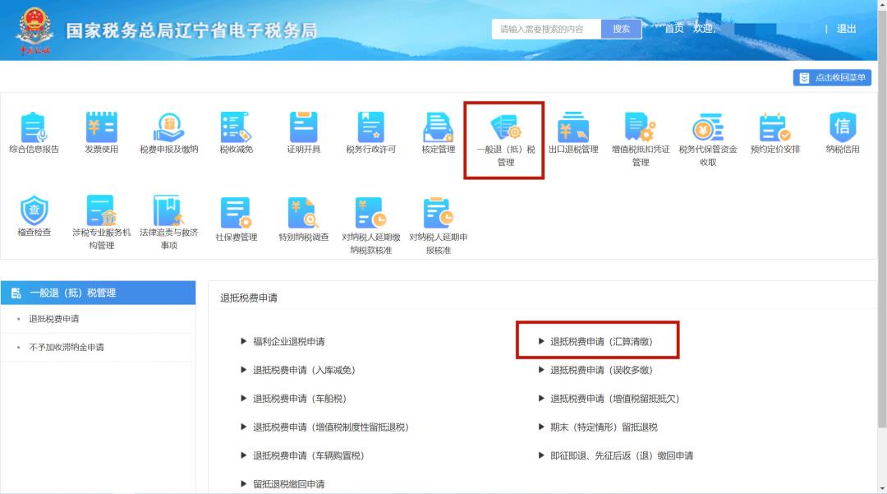
Task: Go to 首页 in the header
Action: (673, 29)
